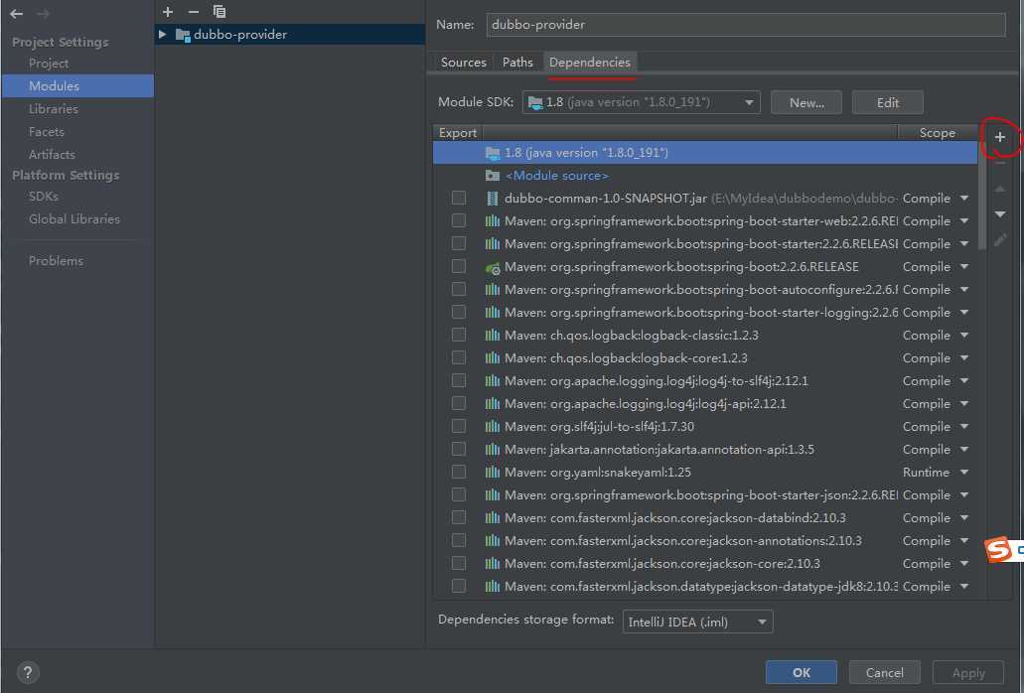The height and width of the screenshot is (693, 1024).
Task: Click the forward navigation arrow
Action: tap(43, 14)
